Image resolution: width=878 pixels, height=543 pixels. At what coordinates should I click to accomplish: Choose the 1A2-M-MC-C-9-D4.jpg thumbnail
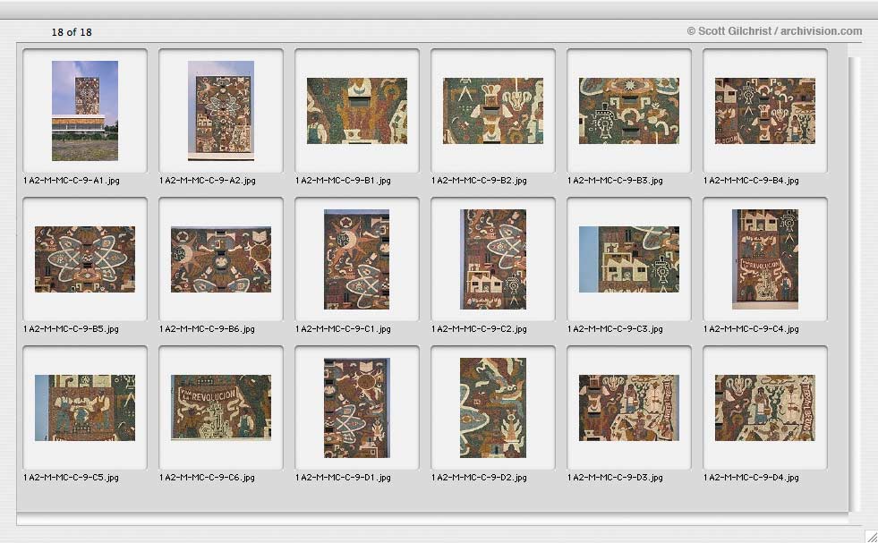click(x=765, y=408)
